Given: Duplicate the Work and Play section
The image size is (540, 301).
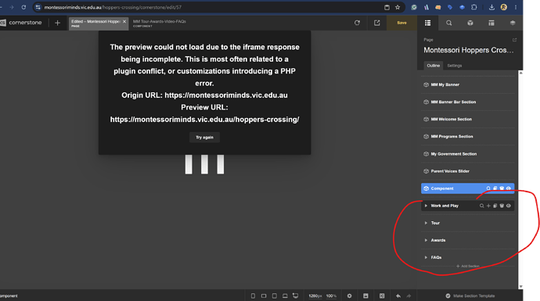Looking at the screenshot, I should pos(495,206).
